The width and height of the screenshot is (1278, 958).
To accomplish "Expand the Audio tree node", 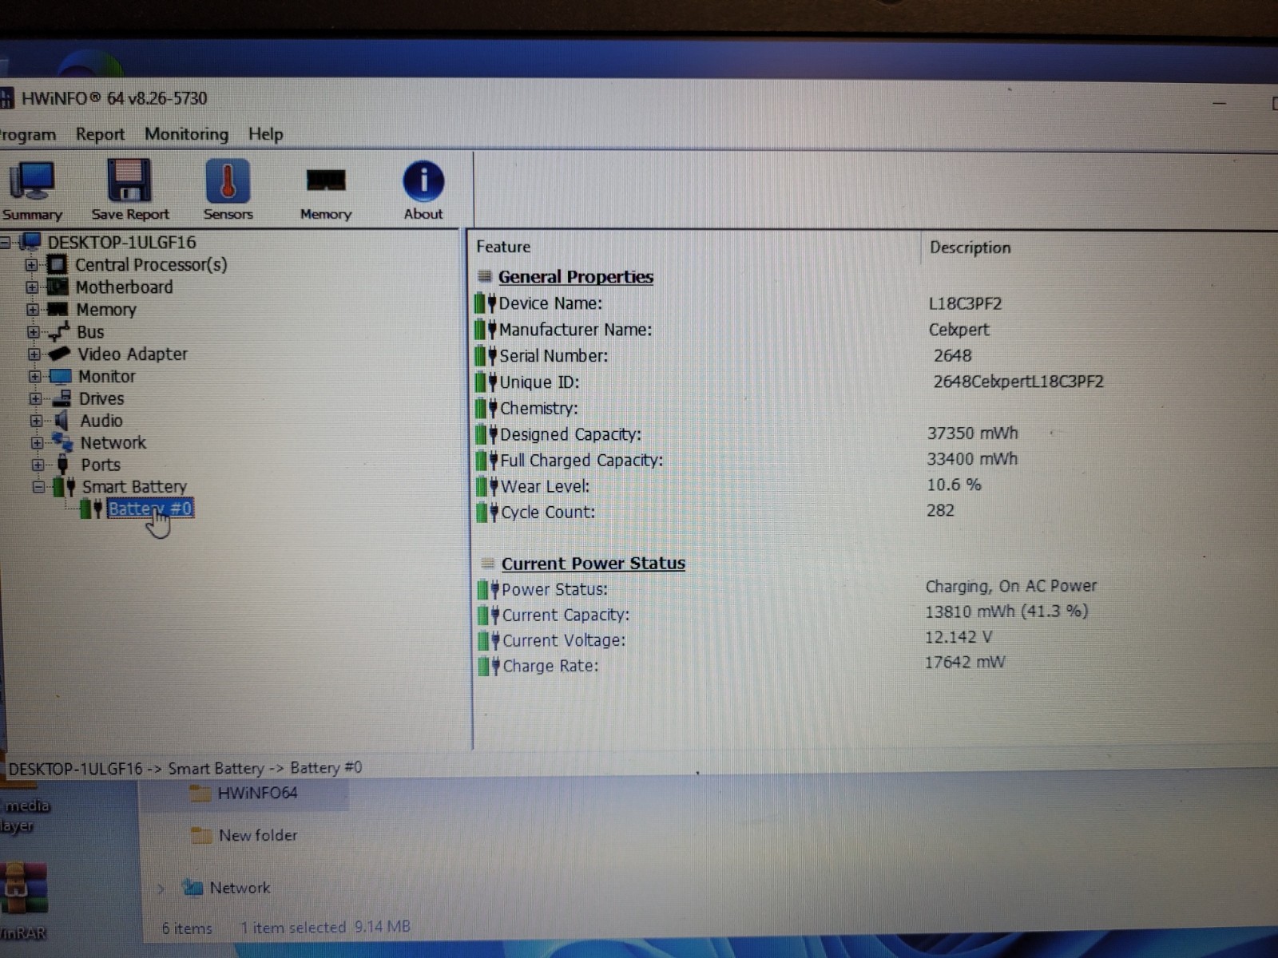I will click(x=37, y=421).
